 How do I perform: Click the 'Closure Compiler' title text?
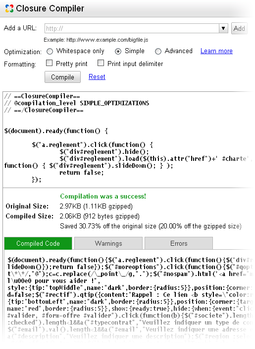pos(50,8)
